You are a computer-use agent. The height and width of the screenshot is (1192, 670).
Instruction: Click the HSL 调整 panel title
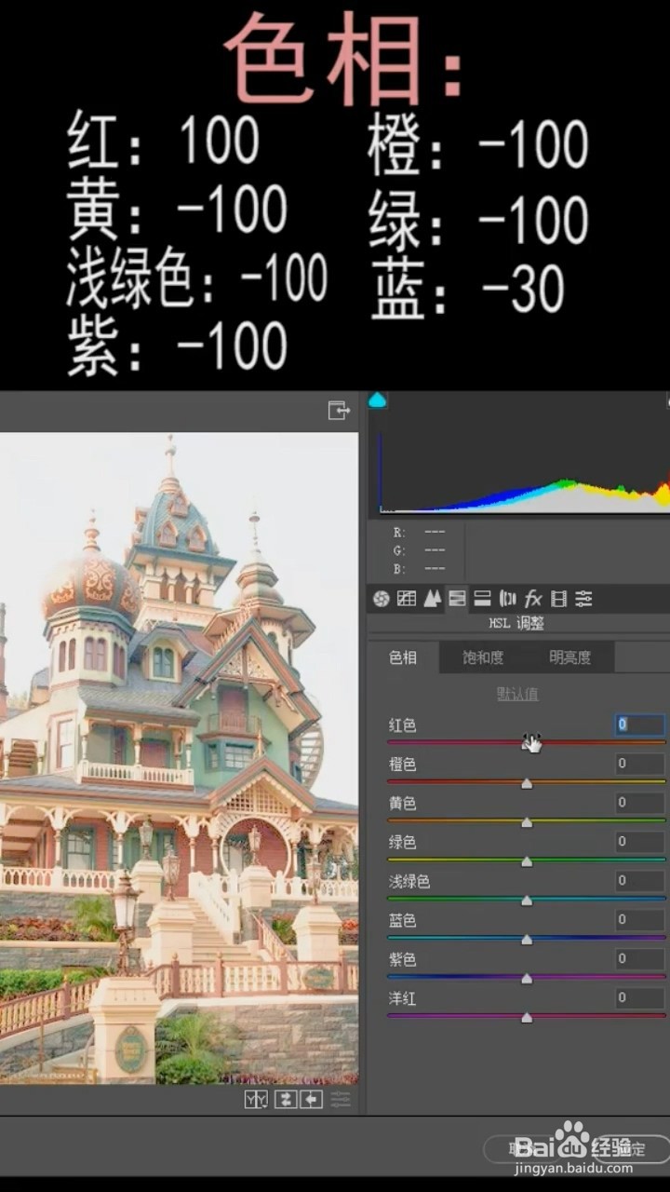point(516,624)
